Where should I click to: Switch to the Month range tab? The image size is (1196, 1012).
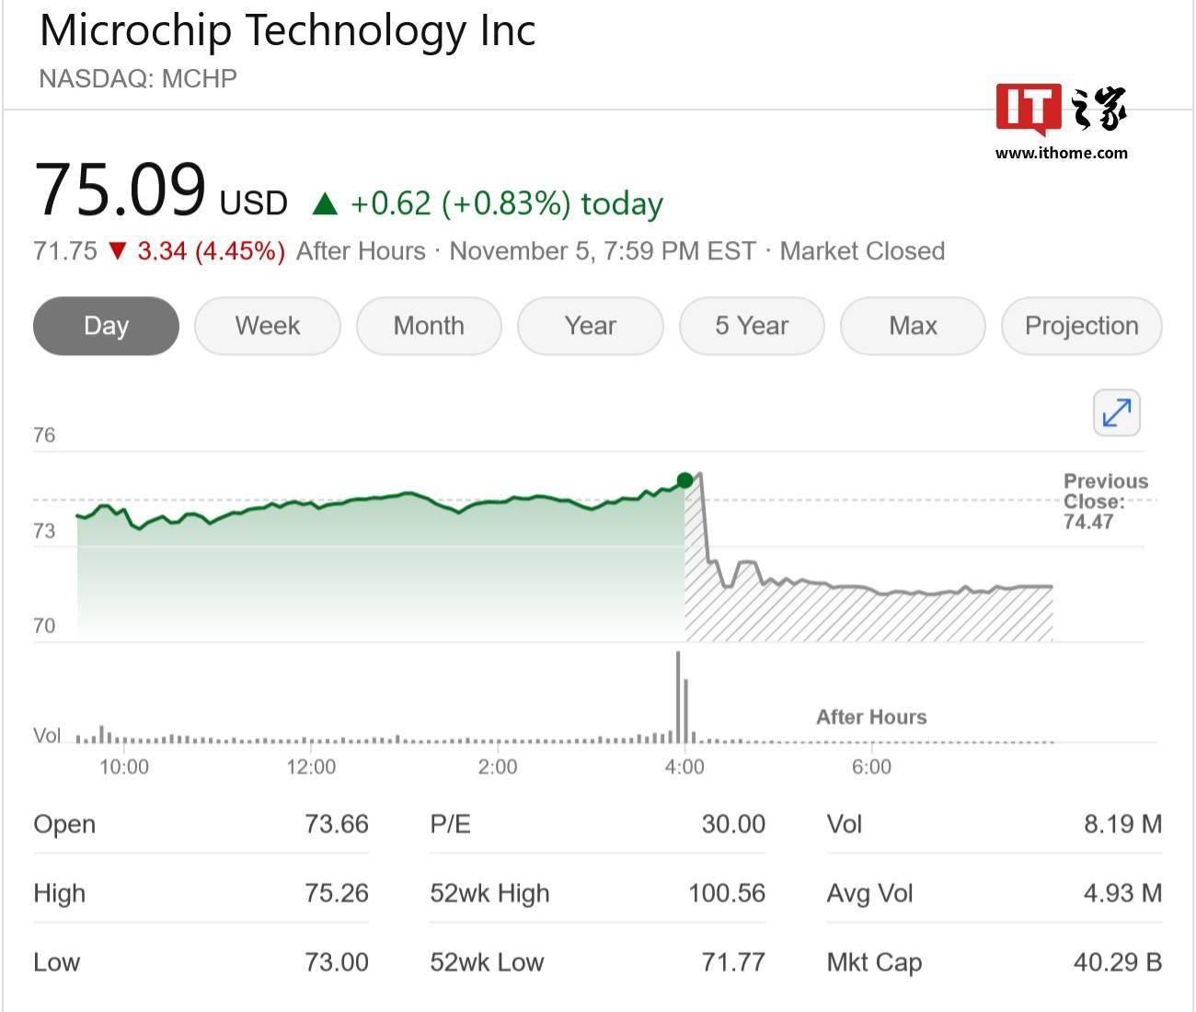429,326
